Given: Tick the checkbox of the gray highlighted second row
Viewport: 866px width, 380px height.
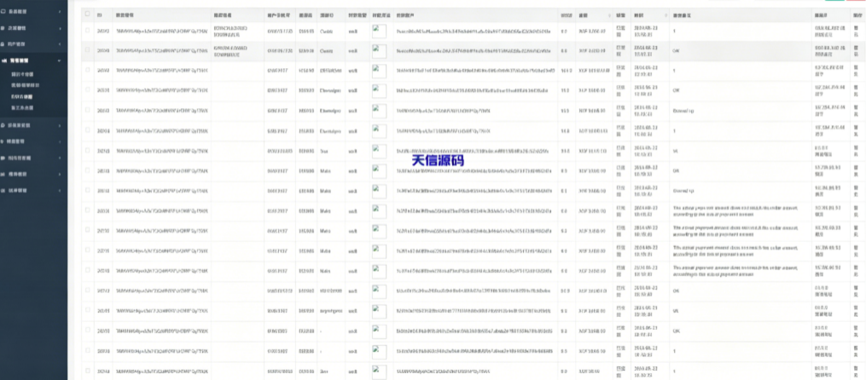Looking at the screenshot, I should pos(87,49).
